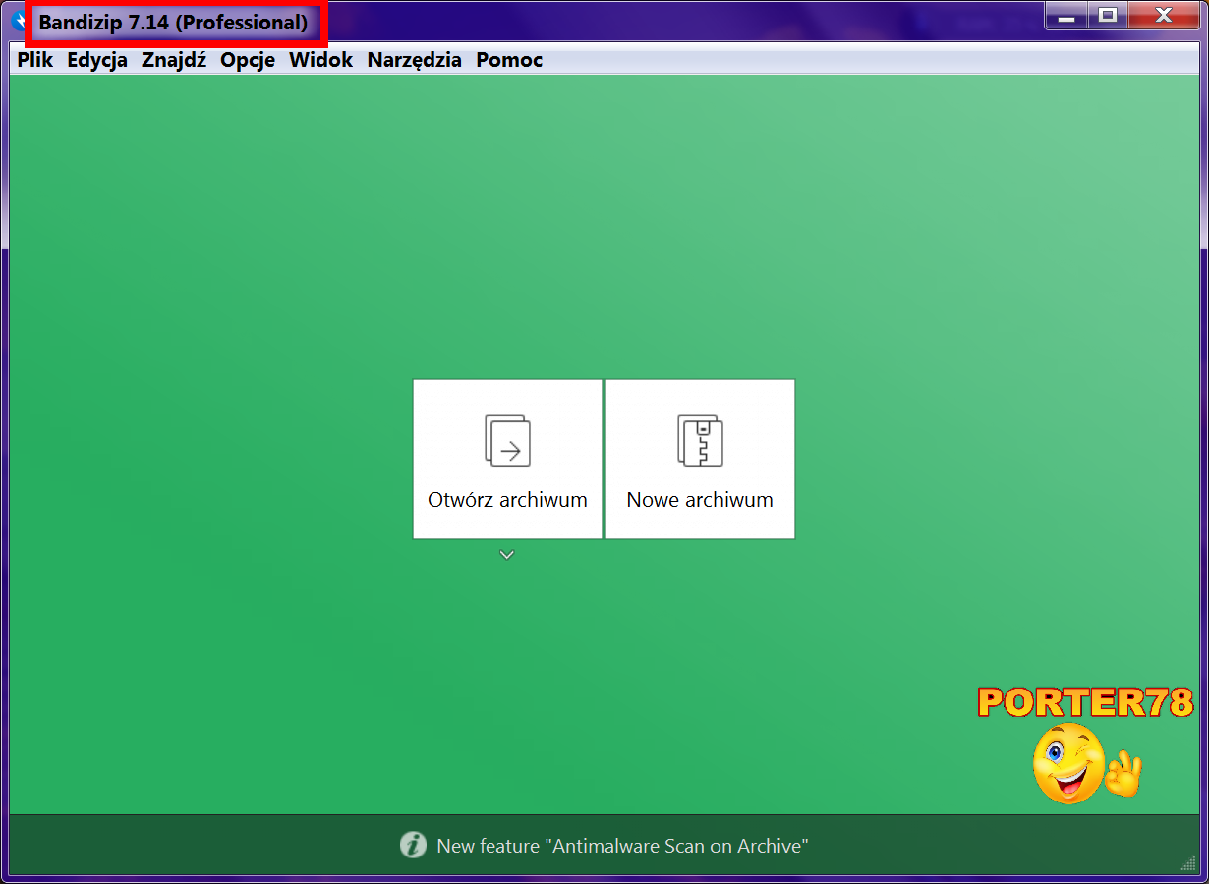Viewport: 1209px width, 884px height.
Task: Open the Widok menu
Action: pyautogui.click(x=320, y=60)
